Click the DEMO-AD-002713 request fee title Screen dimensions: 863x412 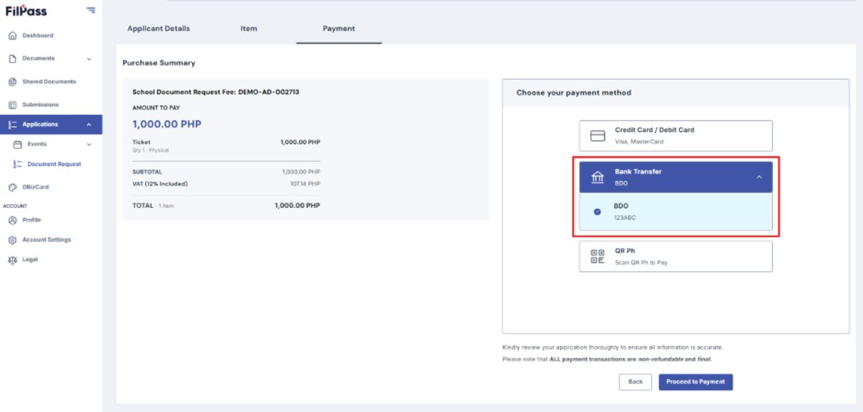[216, 92]
